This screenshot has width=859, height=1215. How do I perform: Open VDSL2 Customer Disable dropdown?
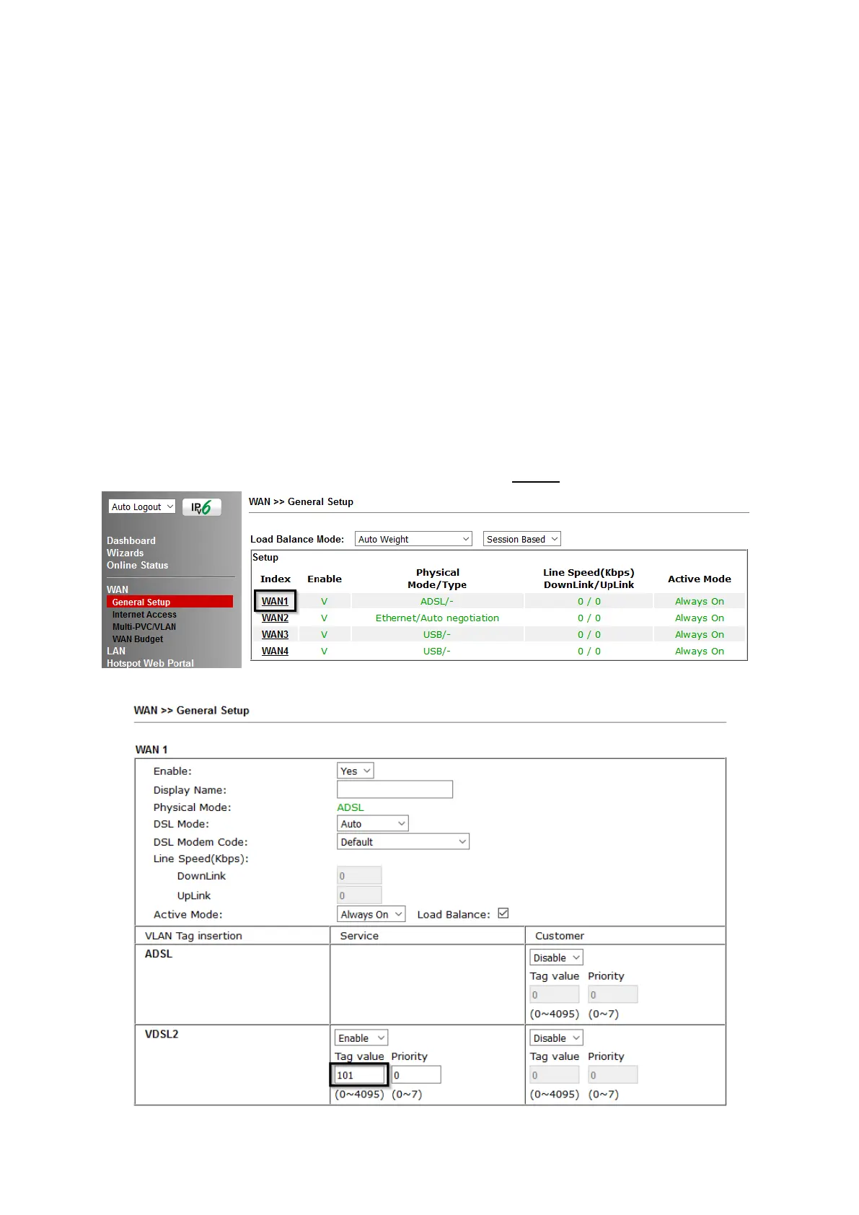click(556, 1038)
